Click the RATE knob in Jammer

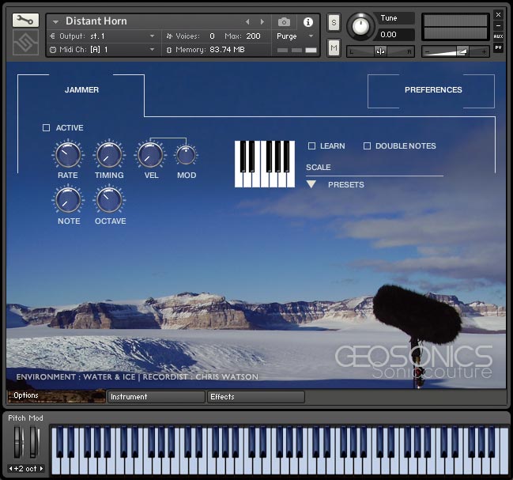pyautogui.click(x=67, y=155)
